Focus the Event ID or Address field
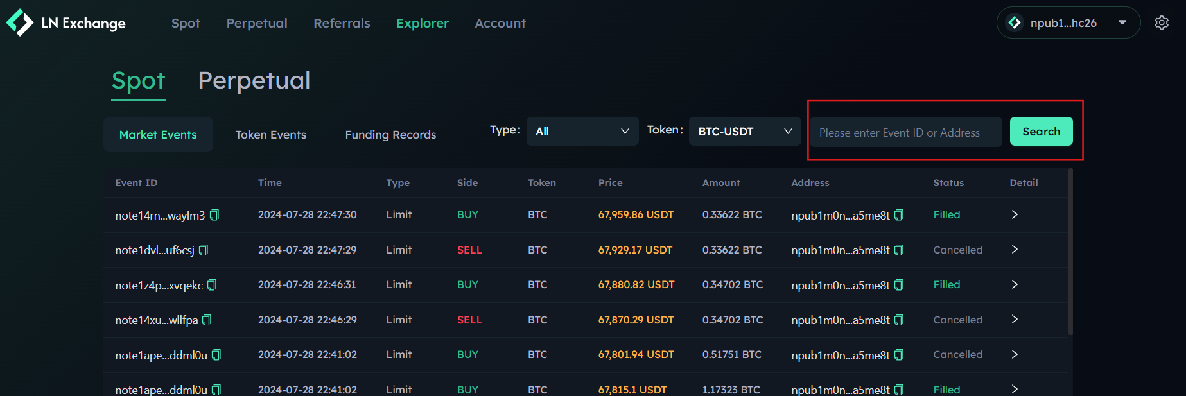 (x=905, y=132)
